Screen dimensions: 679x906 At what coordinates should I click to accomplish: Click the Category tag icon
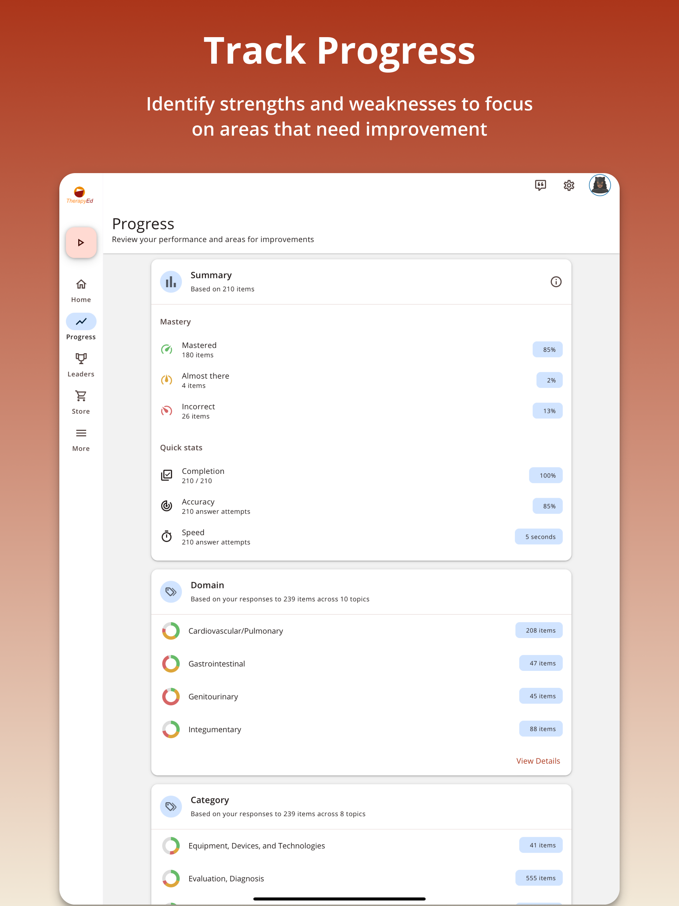(171, 807)
